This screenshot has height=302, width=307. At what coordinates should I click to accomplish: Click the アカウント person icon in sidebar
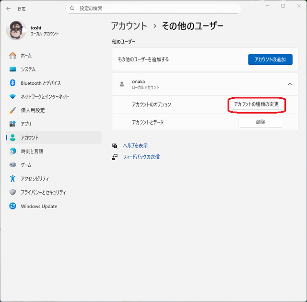13,138
